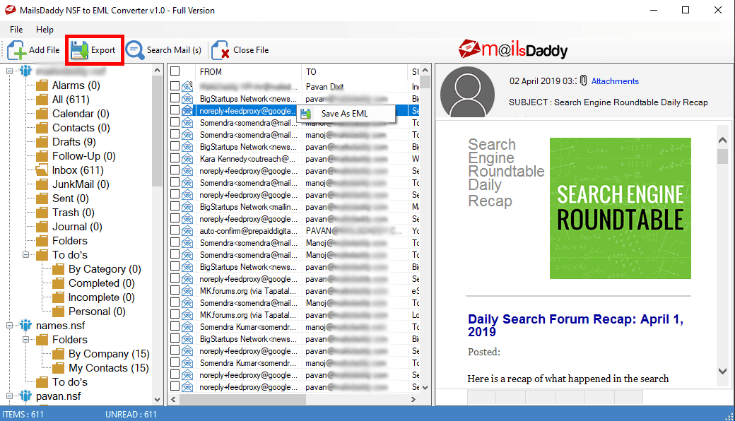The height and width of the screenshot is (421, 735).
Task: Select the Drafts (9) folder icon
Action: pyautogui.click(x=42, y=142)
